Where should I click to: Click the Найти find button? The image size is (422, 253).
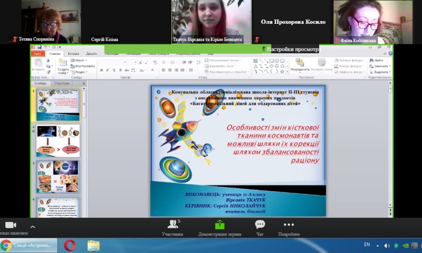click(376, 60)
